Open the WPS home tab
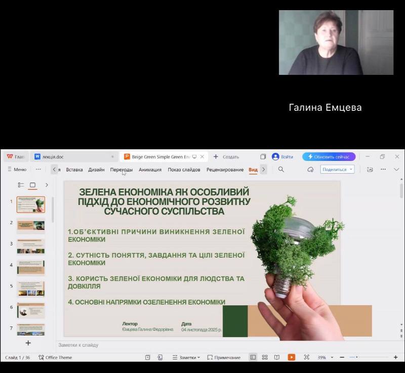Screen dimensions: 405x373 [16, 157]
